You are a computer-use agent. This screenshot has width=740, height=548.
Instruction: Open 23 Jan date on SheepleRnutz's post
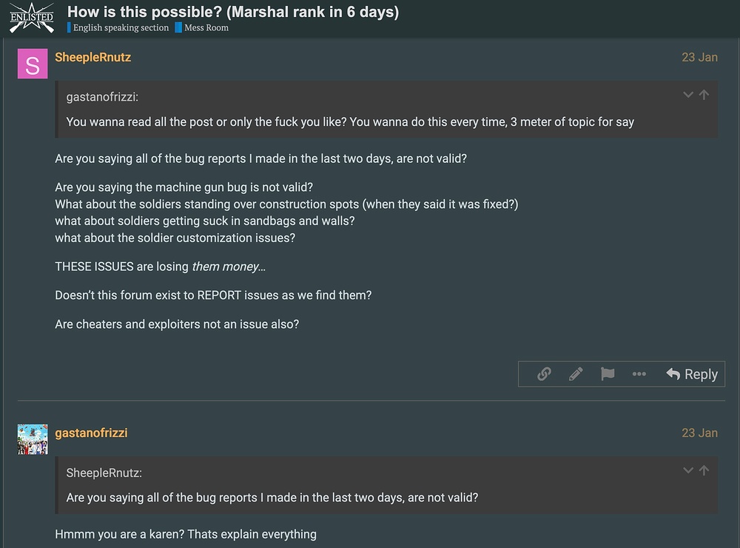pyautogui.click(x=699, y=57)
